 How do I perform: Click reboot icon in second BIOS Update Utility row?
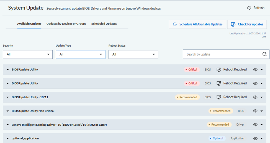click(219, 83)
